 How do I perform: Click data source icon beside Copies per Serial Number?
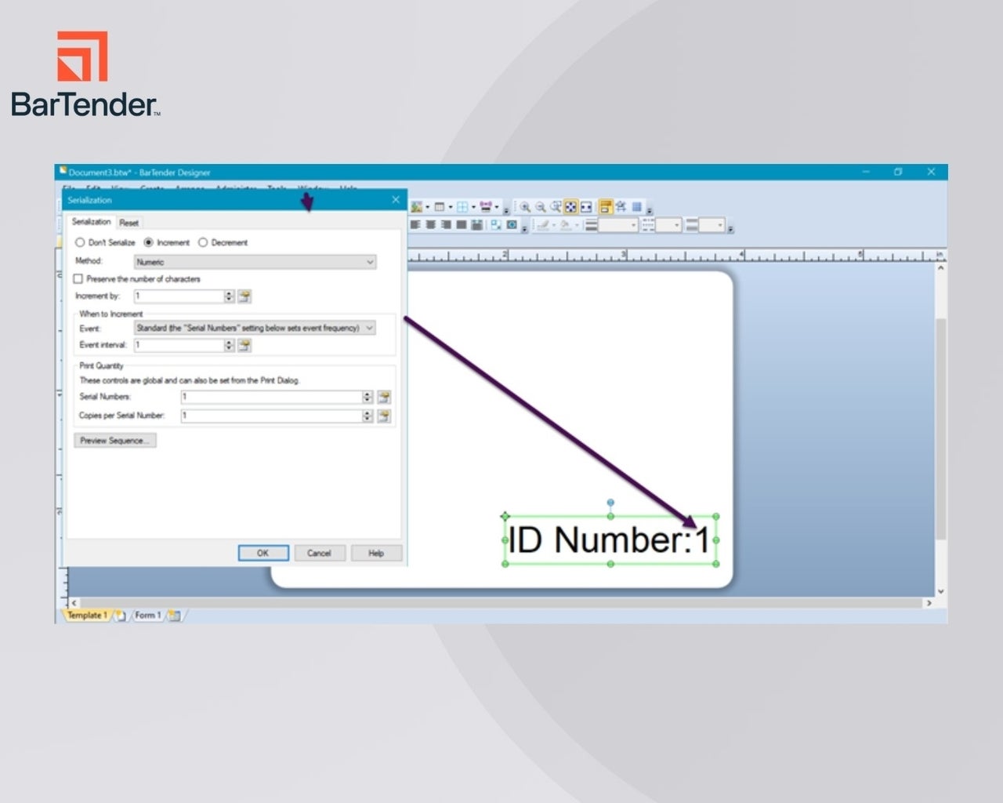tap(384, 416)
